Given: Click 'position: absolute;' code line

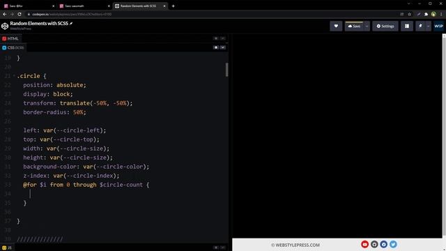Looking at the screenshot, I should 54,85.
